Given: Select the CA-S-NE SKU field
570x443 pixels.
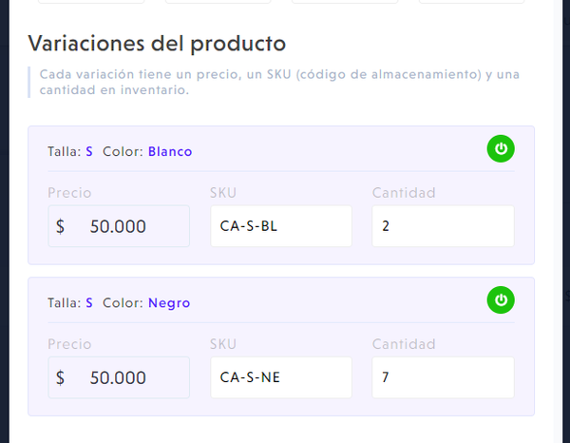Looking at the screenshot, I should coord(281,377).
